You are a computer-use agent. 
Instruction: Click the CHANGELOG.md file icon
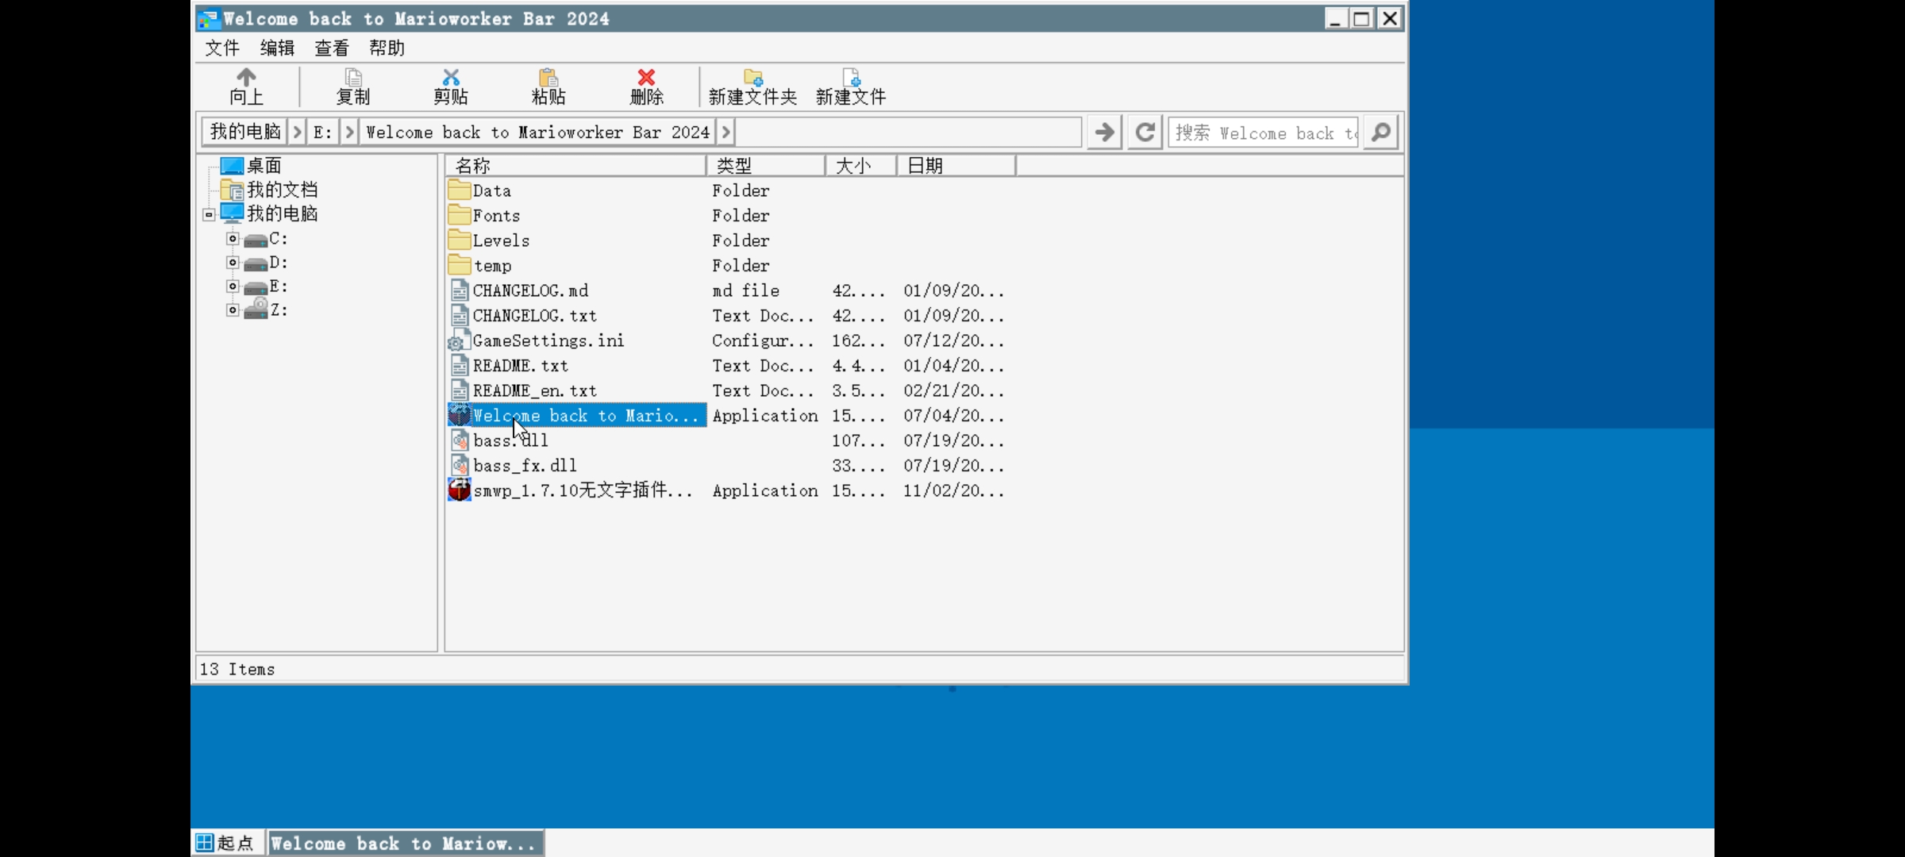click(460, 290)
